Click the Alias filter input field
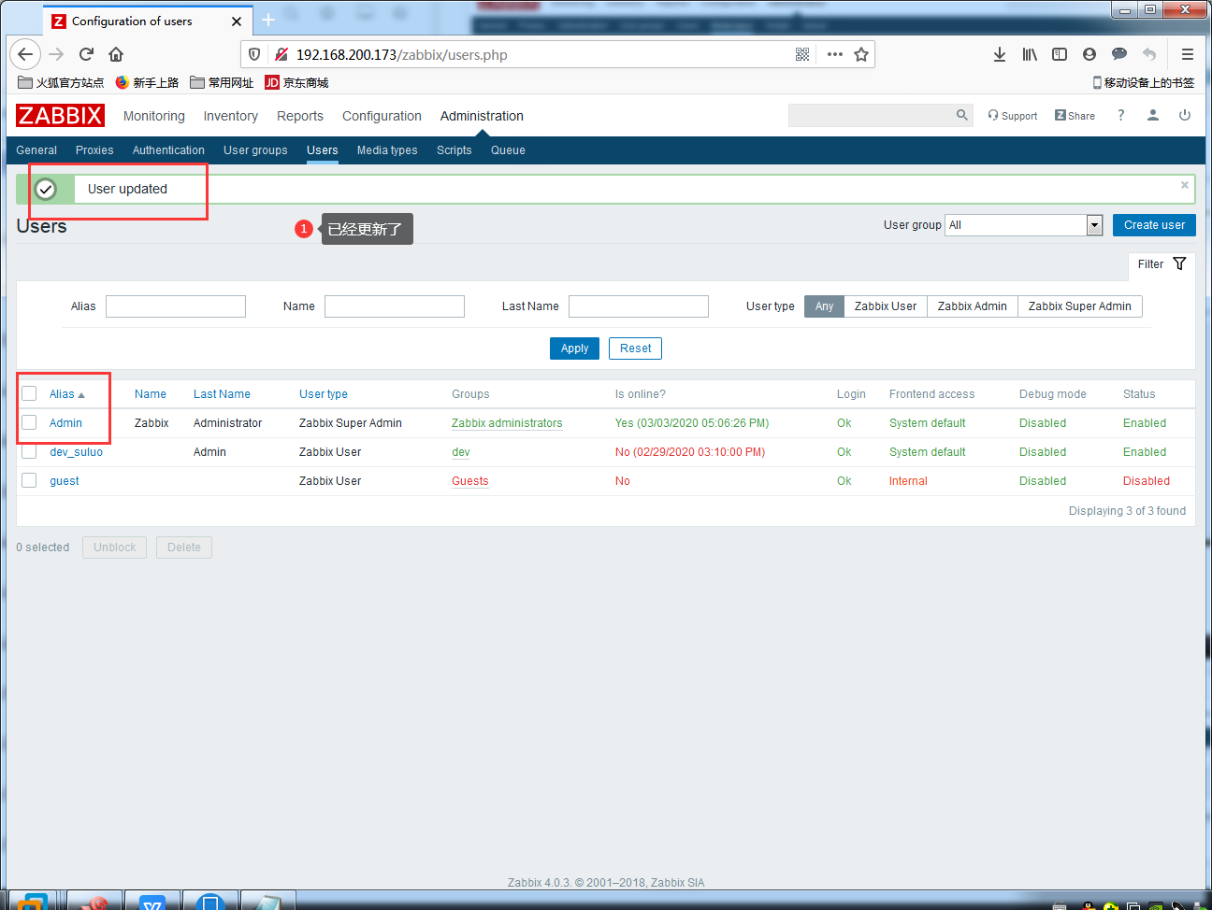 (176, 306)
